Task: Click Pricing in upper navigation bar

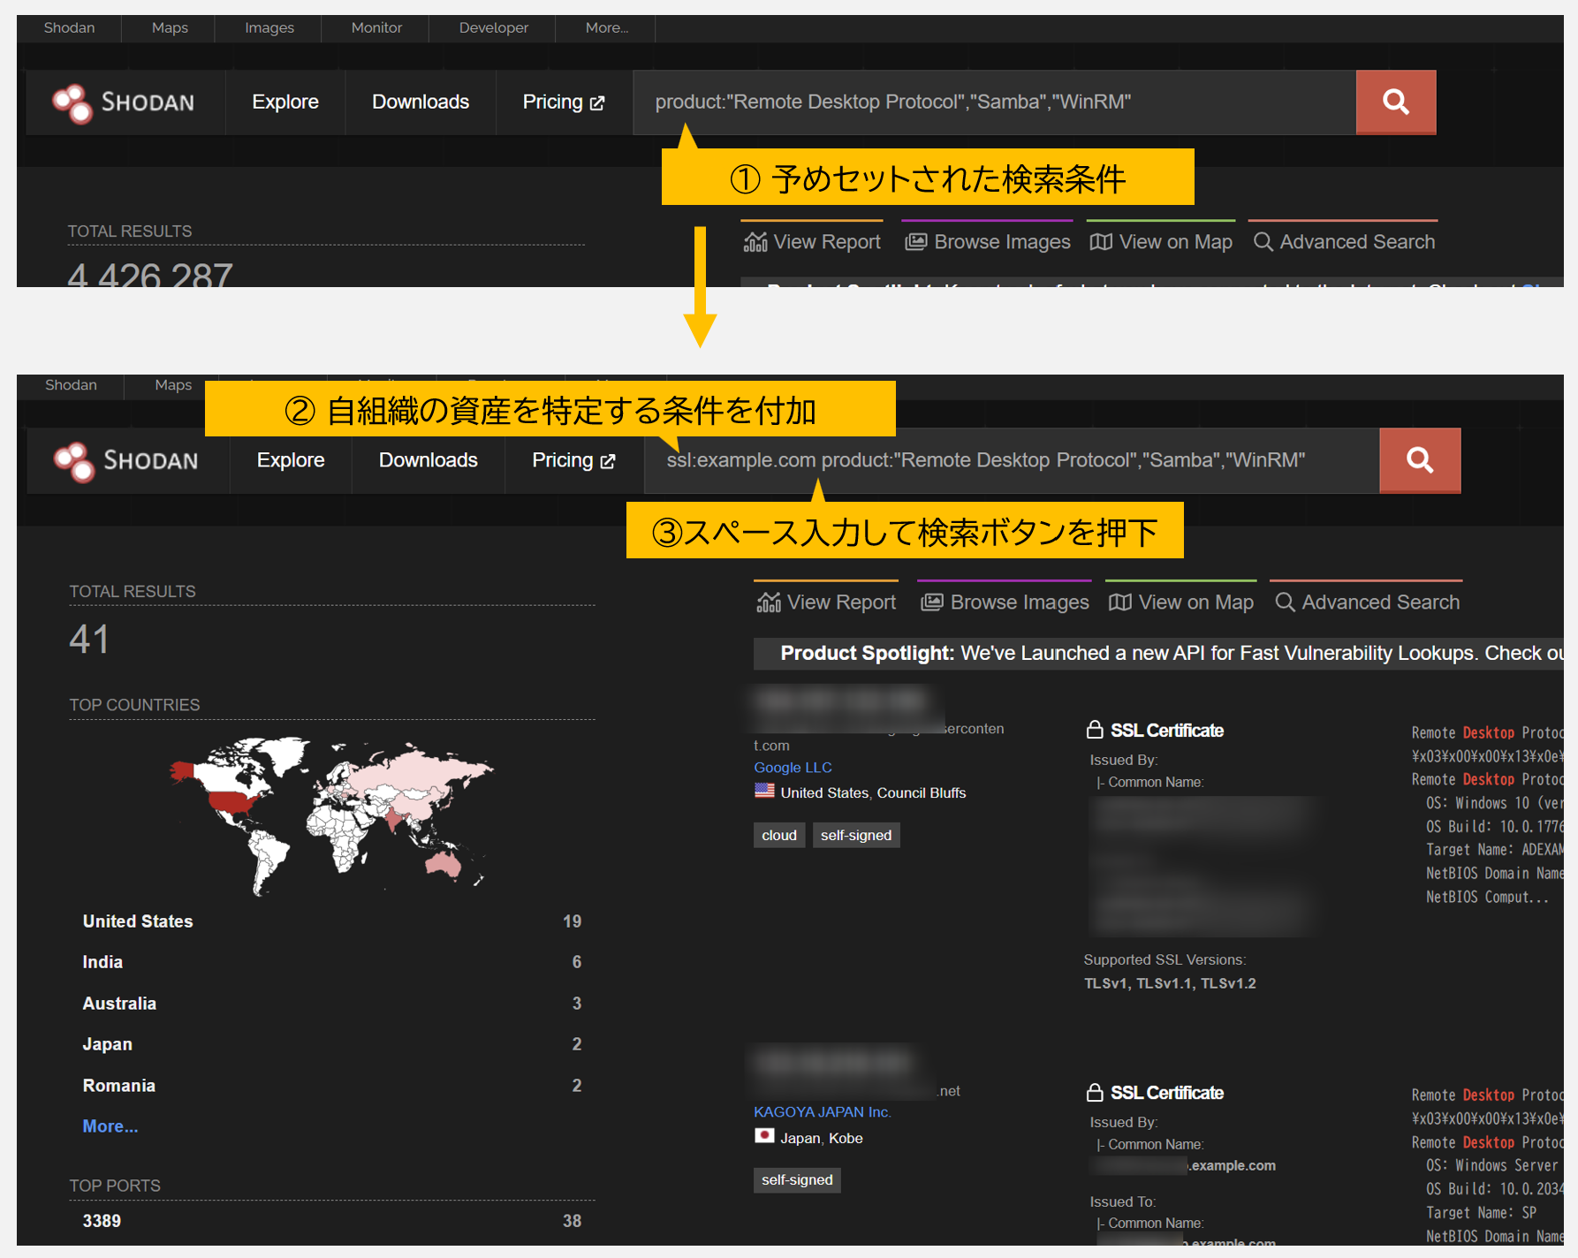Action: pos(564,102)
